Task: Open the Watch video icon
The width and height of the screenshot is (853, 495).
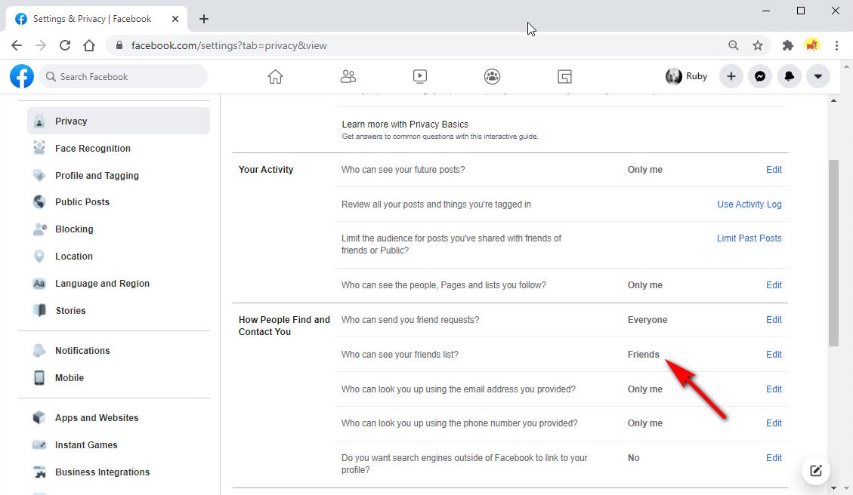Action: click(420, 76)
